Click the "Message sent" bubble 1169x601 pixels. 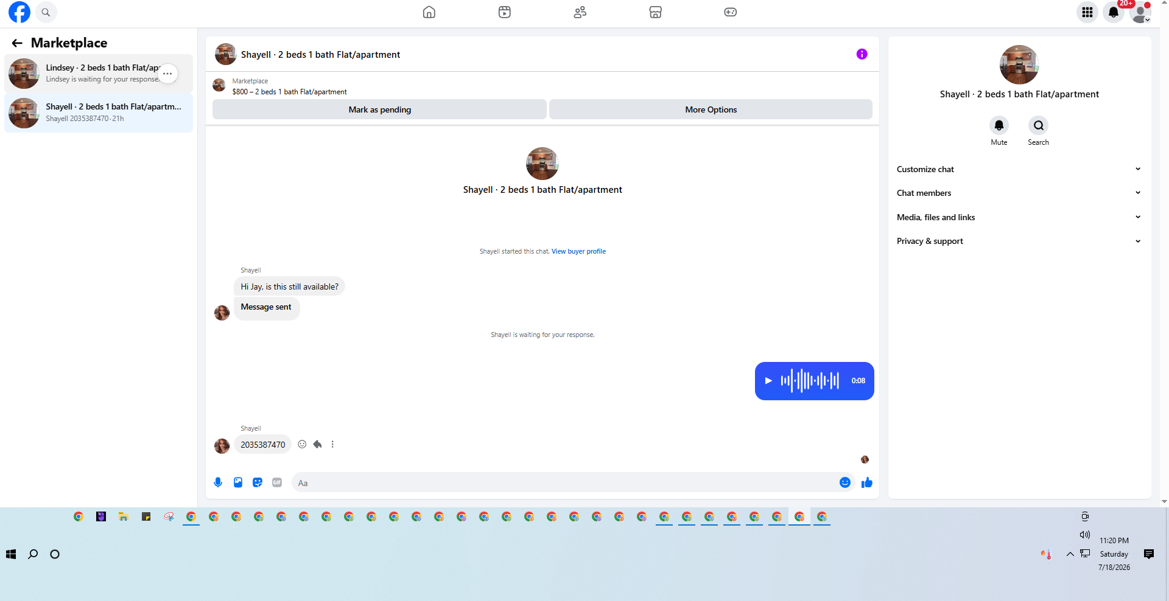(x=266, y=307)
